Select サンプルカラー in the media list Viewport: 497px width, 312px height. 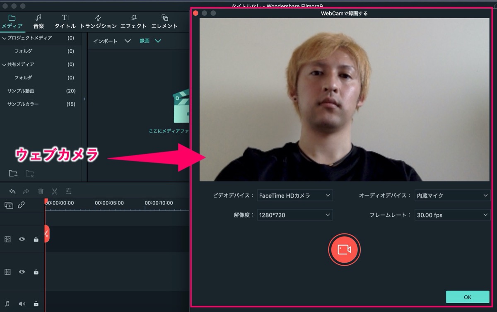coord(23,104)
